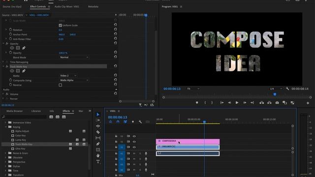Add marker from timeline toolbar

[x=133, y=122]
